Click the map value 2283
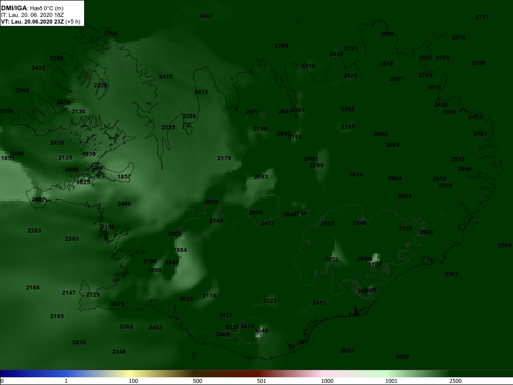 (34, 231)
